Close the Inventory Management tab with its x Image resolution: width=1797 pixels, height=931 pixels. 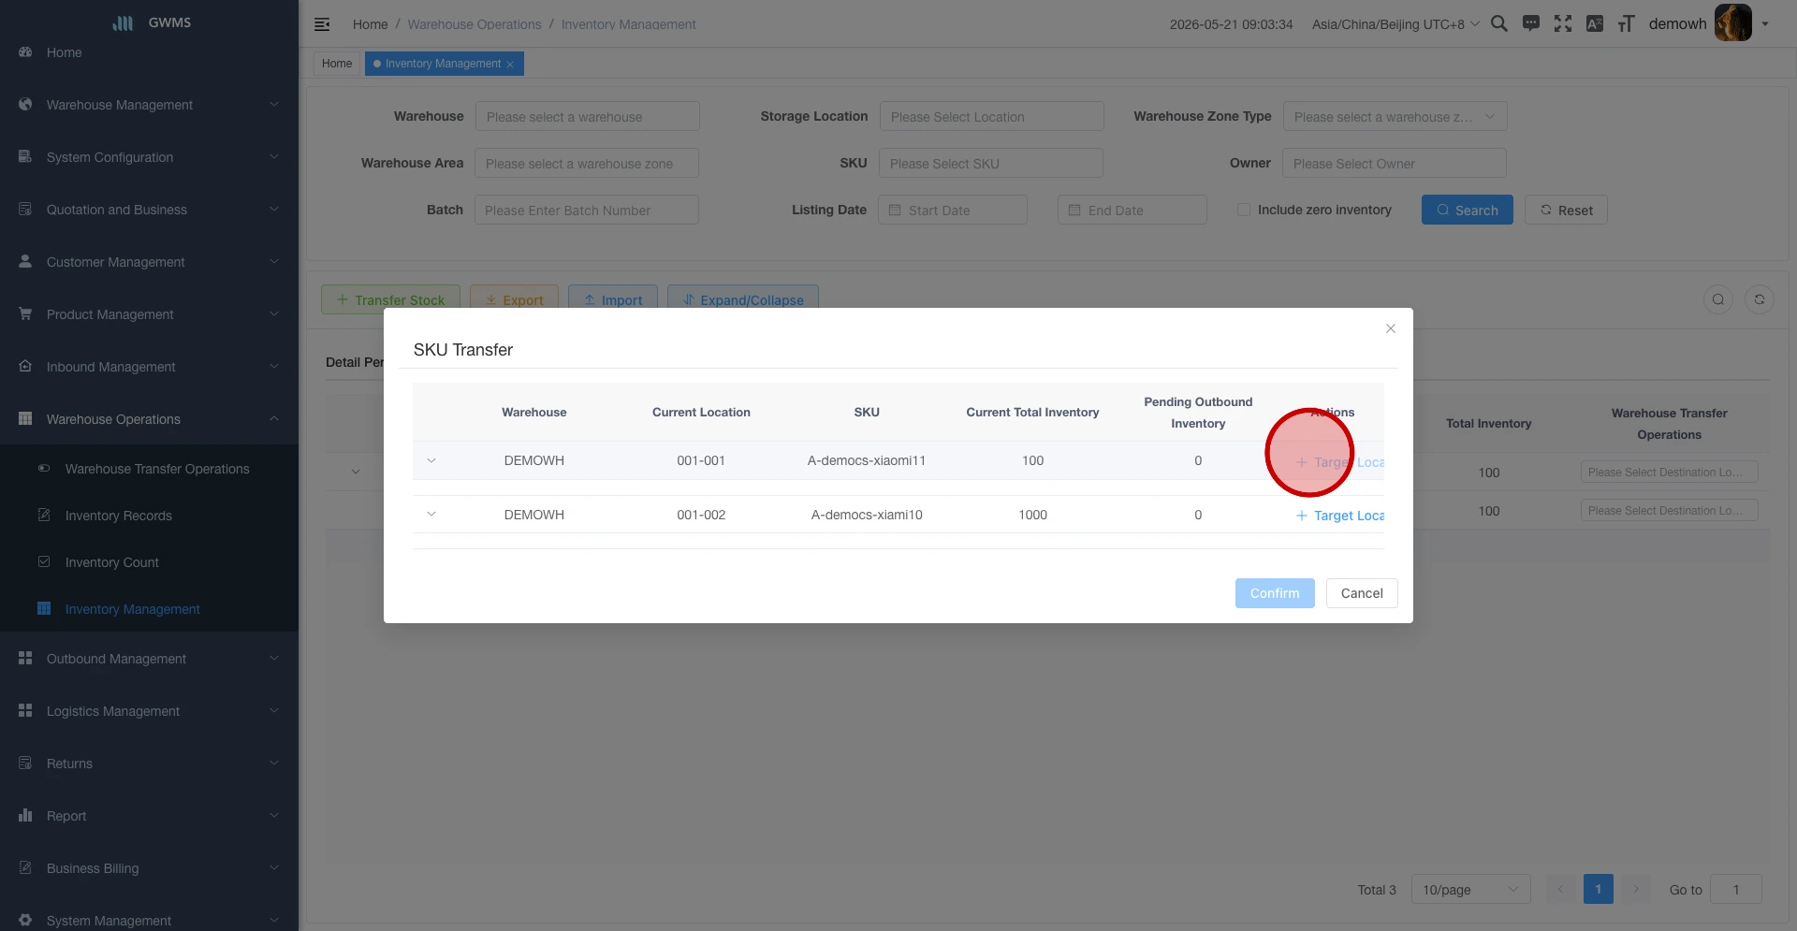(510, 65)
